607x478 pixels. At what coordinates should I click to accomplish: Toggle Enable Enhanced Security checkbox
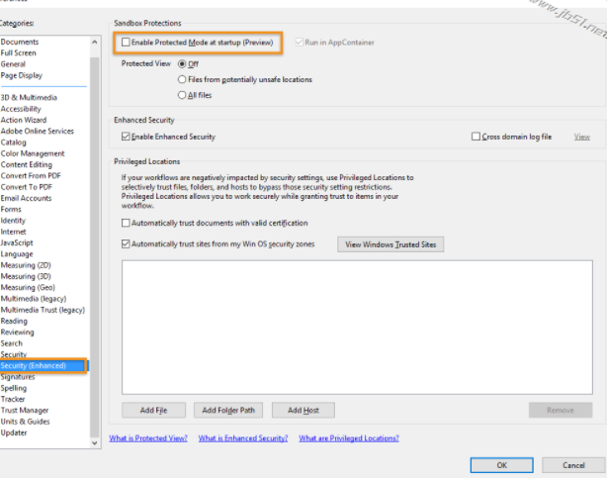pos(126,137)
